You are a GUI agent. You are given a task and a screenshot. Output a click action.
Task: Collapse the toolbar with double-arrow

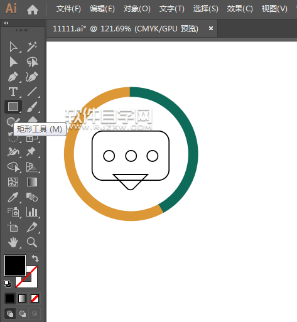pyautogui.click(x=6, y=23)
